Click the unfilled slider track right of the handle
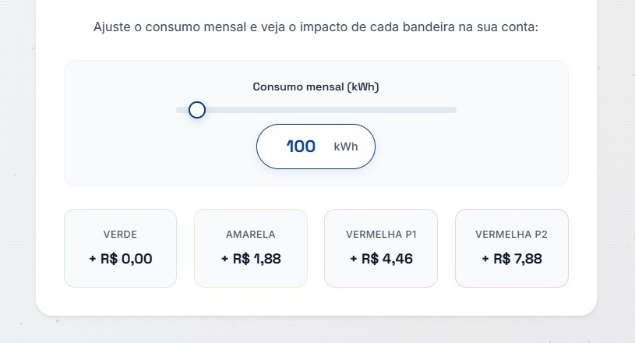Viewport: 635px width, 343px height. (327, 110)
